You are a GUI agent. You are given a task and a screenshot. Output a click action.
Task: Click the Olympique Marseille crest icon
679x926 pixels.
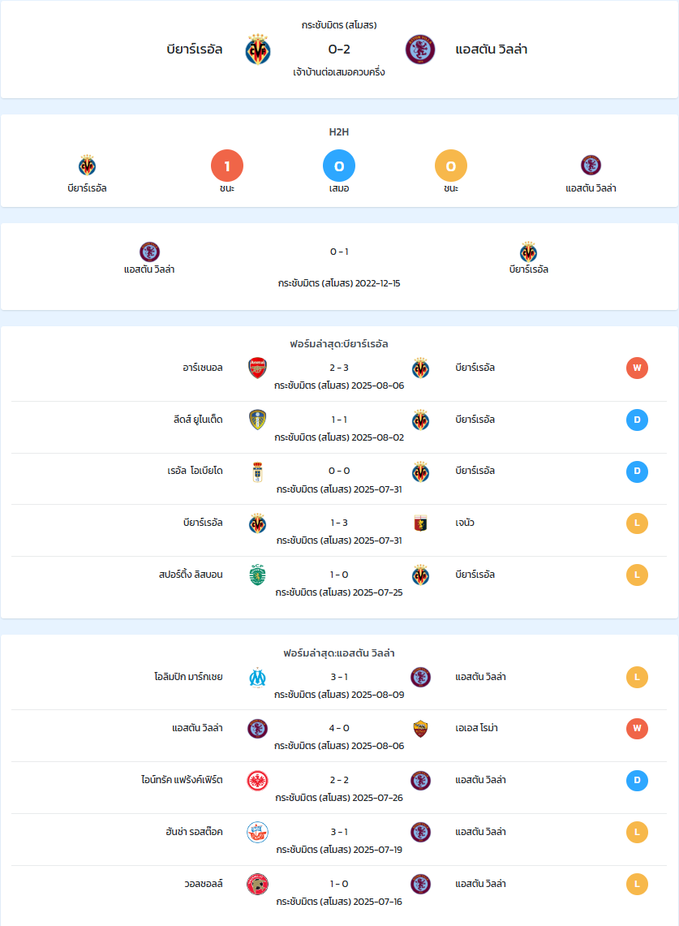click(257, 678)
